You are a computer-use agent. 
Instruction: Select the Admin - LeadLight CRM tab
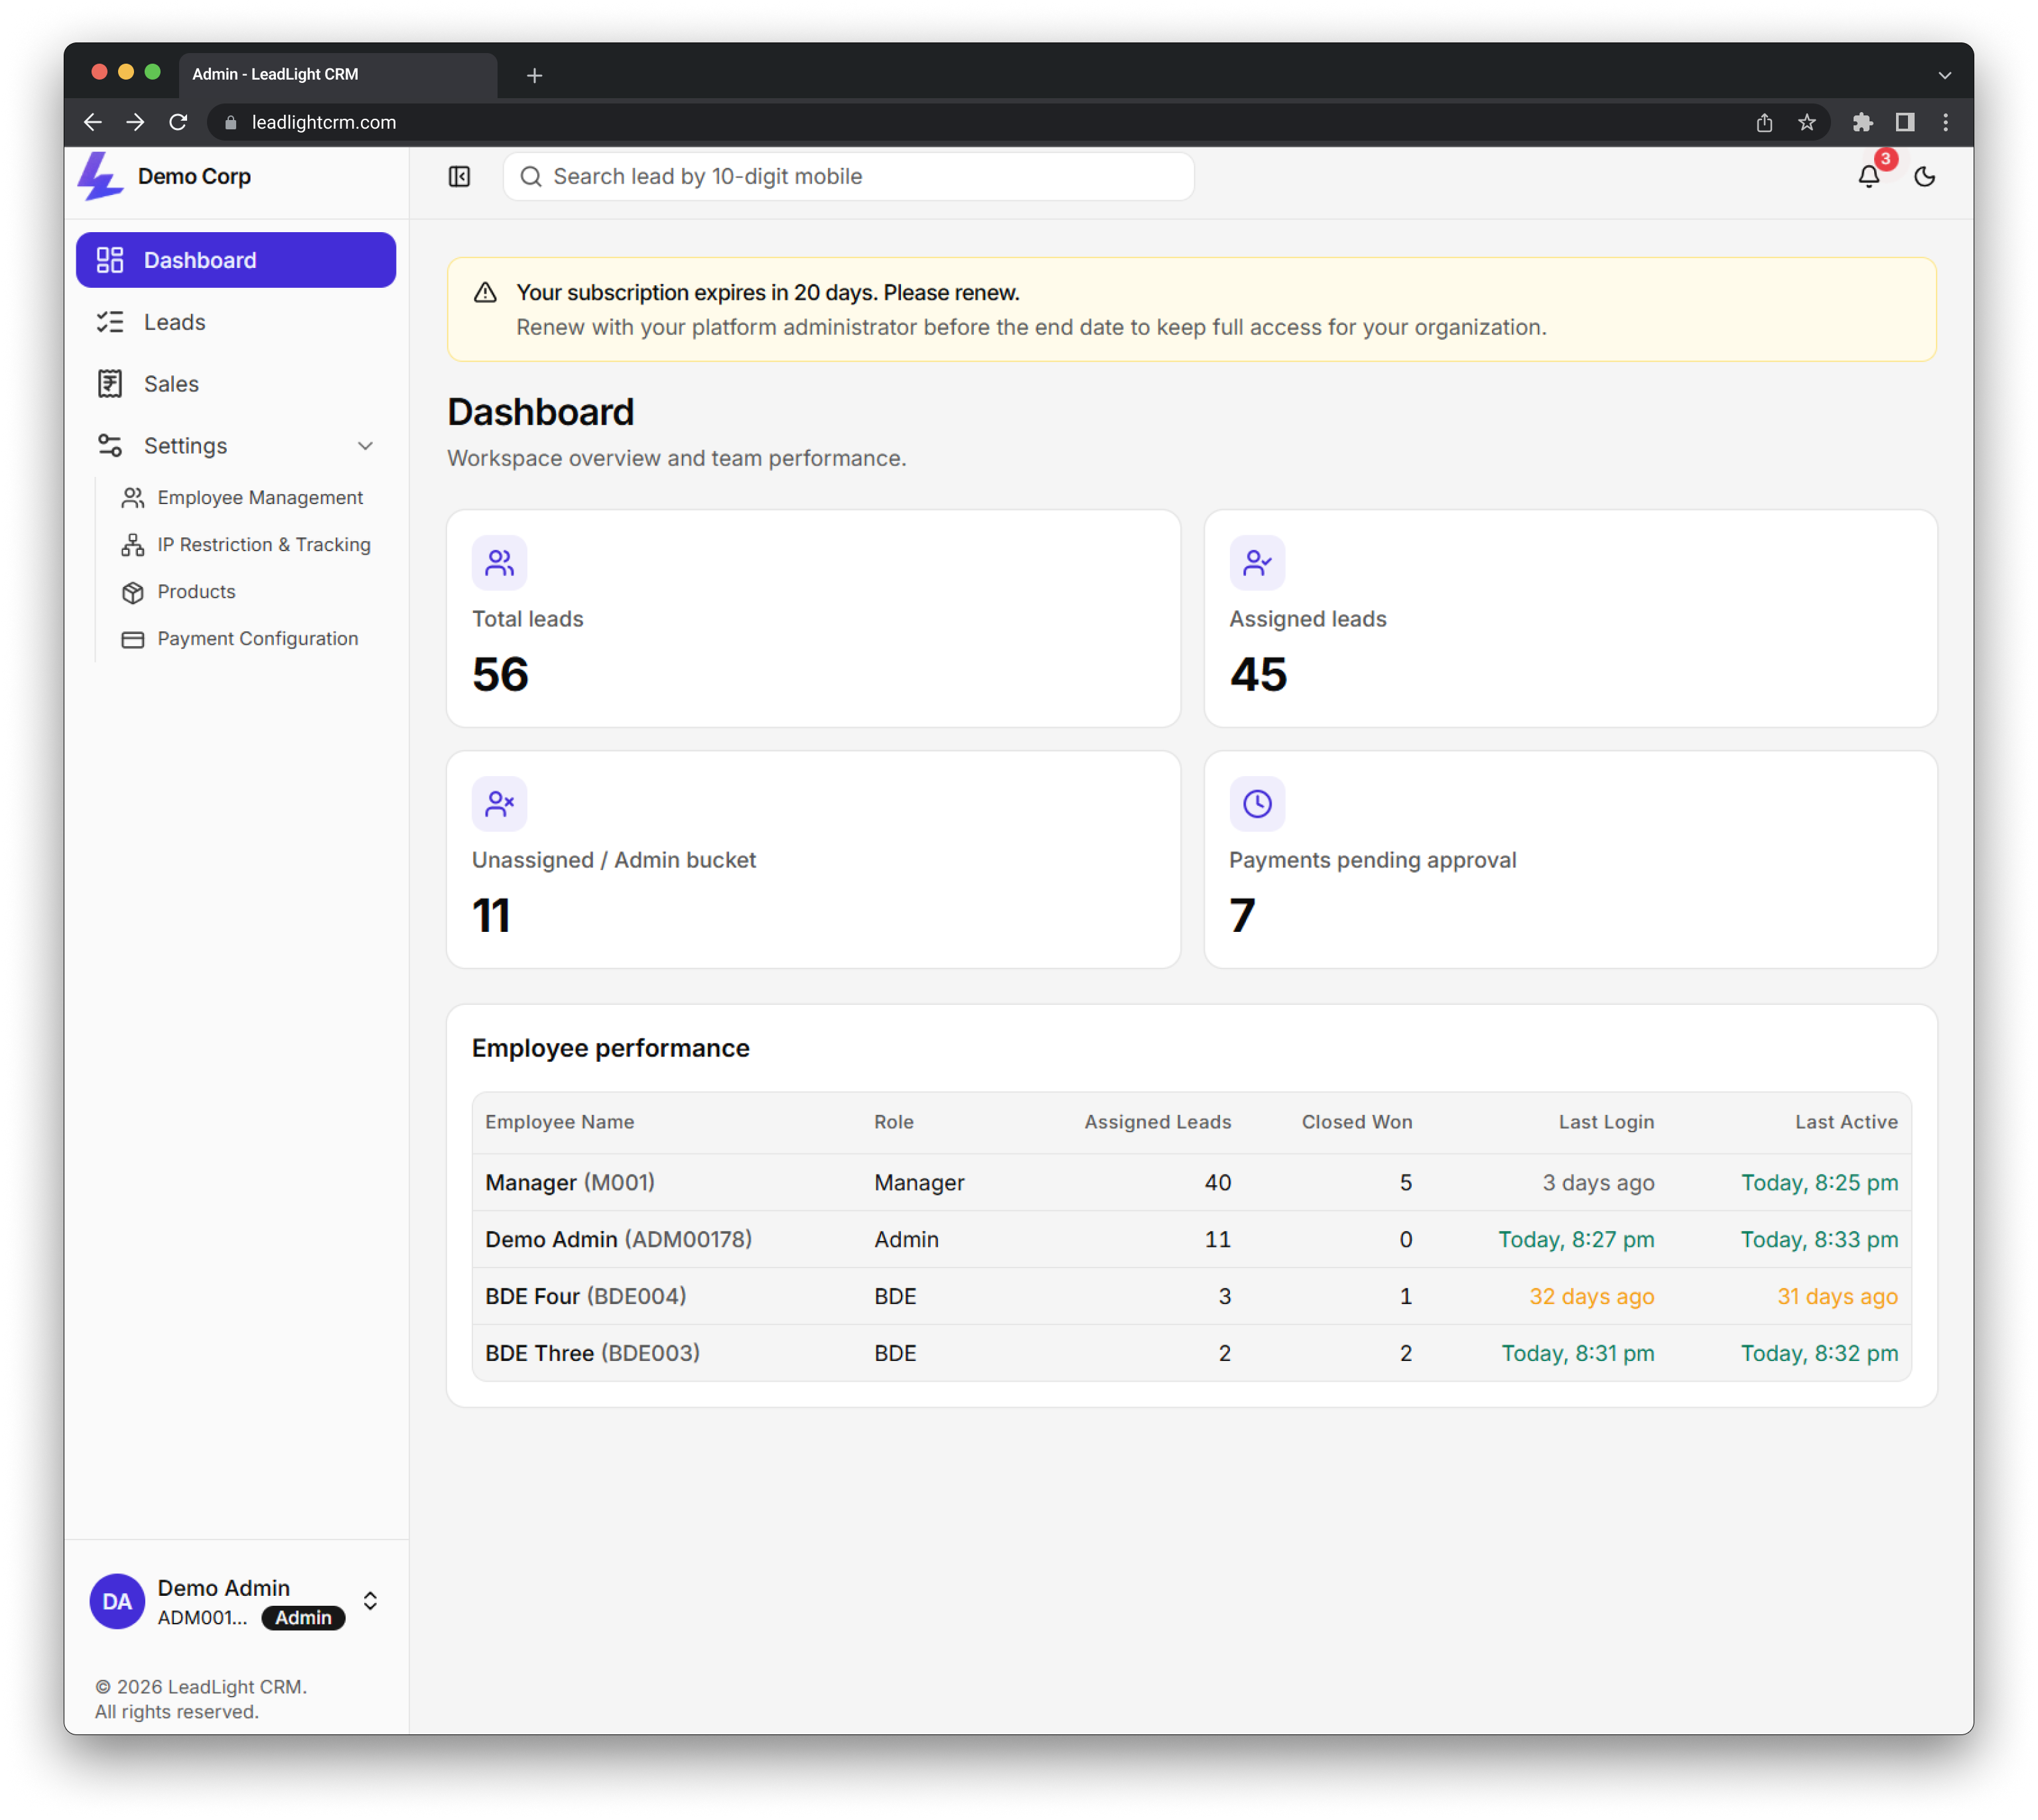[338, 75]
